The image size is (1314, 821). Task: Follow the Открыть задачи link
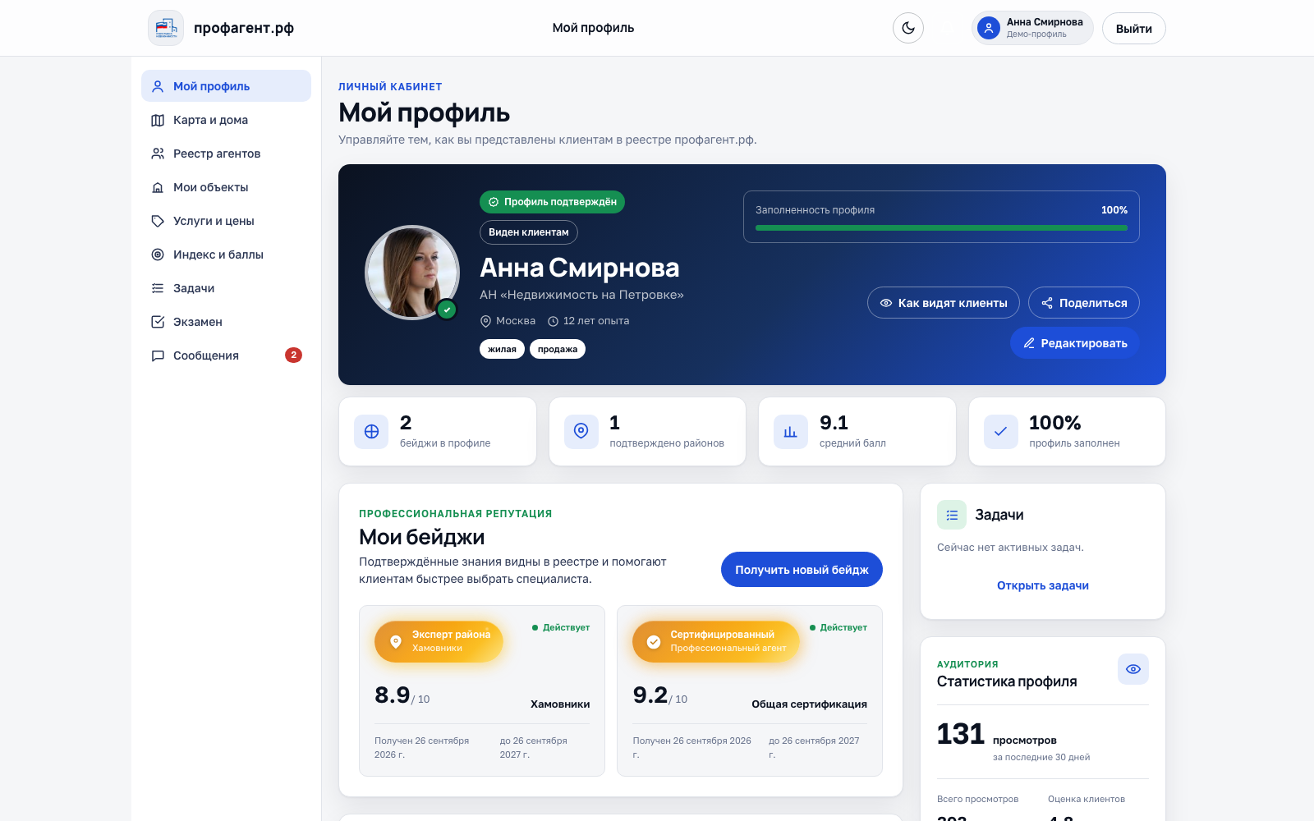coord(1043,585)
